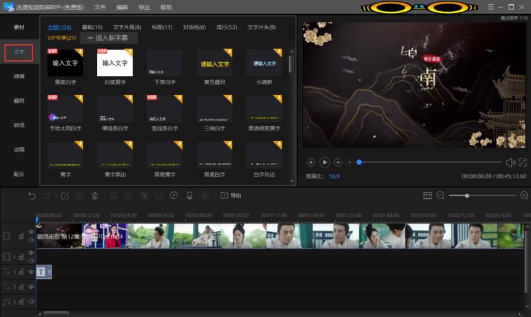
Task: Select the VIP专享(25) category
Action: (62, 38)
